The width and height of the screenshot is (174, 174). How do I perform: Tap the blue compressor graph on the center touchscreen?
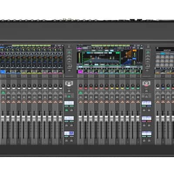[x=127, y=61]
